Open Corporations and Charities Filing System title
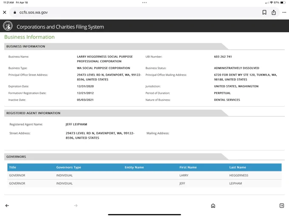 point(60,27)
